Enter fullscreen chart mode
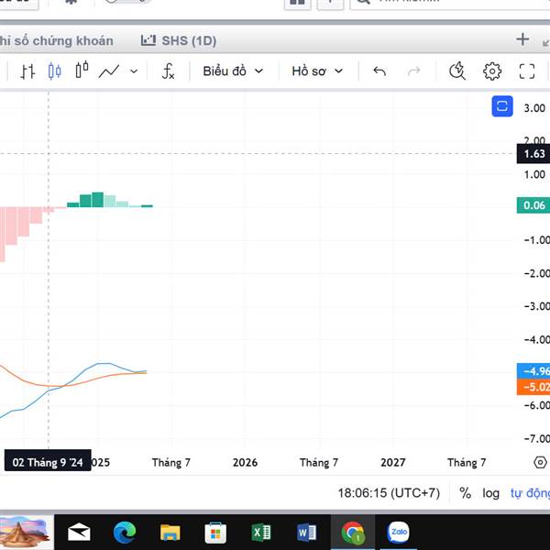550x550 pixels. (527, 71)
